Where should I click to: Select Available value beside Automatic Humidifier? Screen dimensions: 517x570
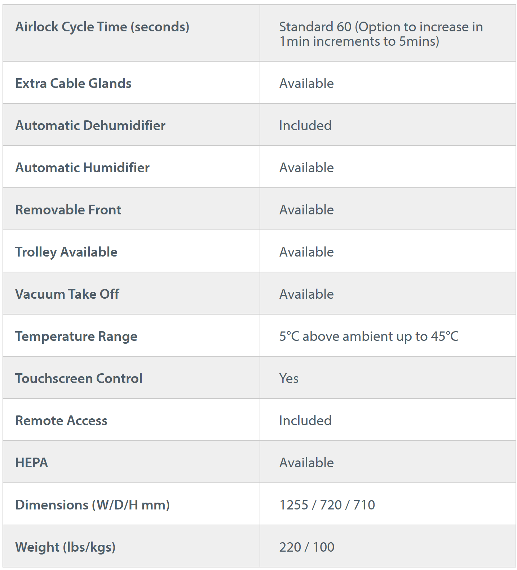click(x=306, y=168)
